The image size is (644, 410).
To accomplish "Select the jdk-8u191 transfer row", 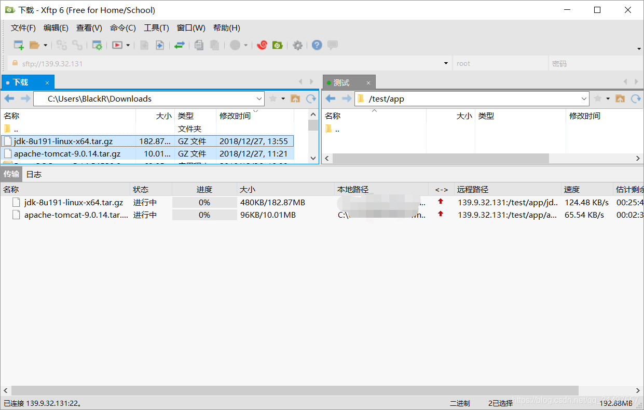I will coord(322,202).
